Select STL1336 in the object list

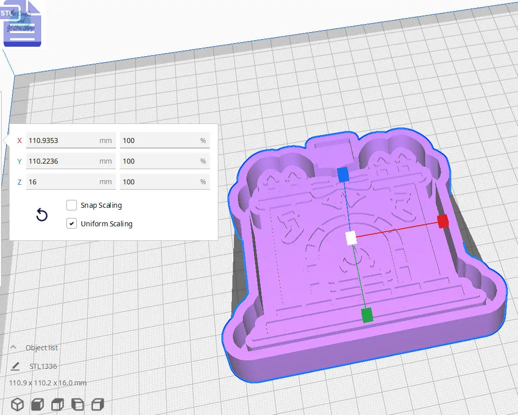[x=43, y=366]
